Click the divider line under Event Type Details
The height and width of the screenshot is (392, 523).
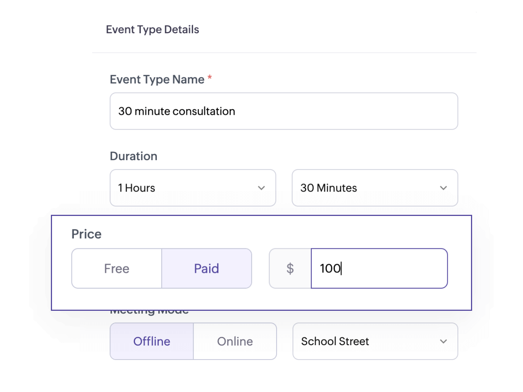pyautogui.click(x=284, y=53)
